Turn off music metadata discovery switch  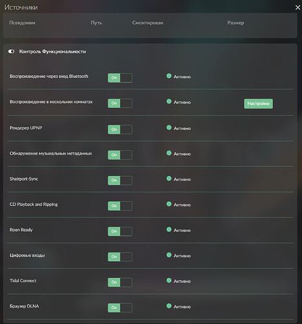pos(120,155)
